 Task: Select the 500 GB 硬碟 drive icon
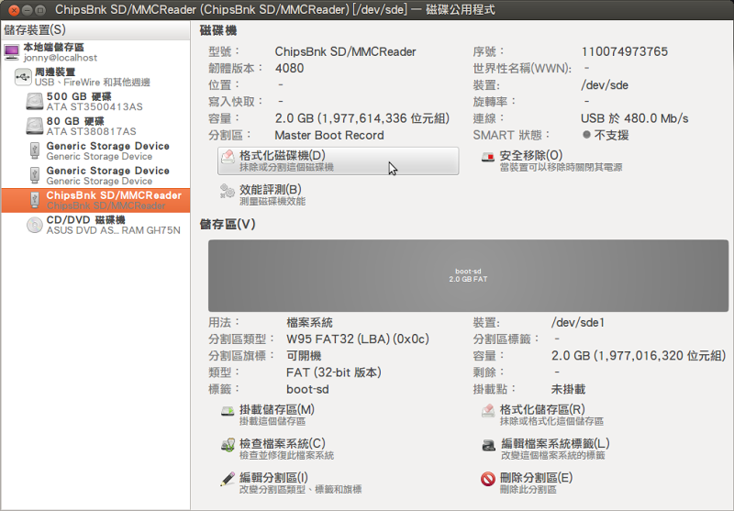click(35, 102)
